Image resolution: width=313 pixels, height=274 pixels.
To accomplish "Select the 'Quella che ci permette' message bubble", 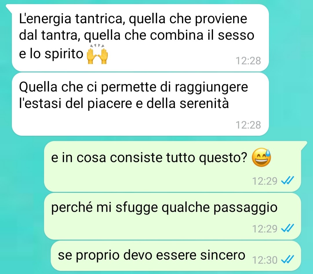I will click(140, 104).
